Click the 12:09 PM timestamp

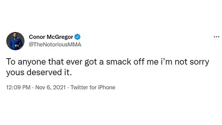(x=18, y=87)
